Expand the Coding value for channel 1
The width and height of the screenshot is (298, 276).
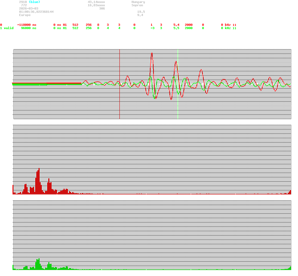tap(161, 28)
